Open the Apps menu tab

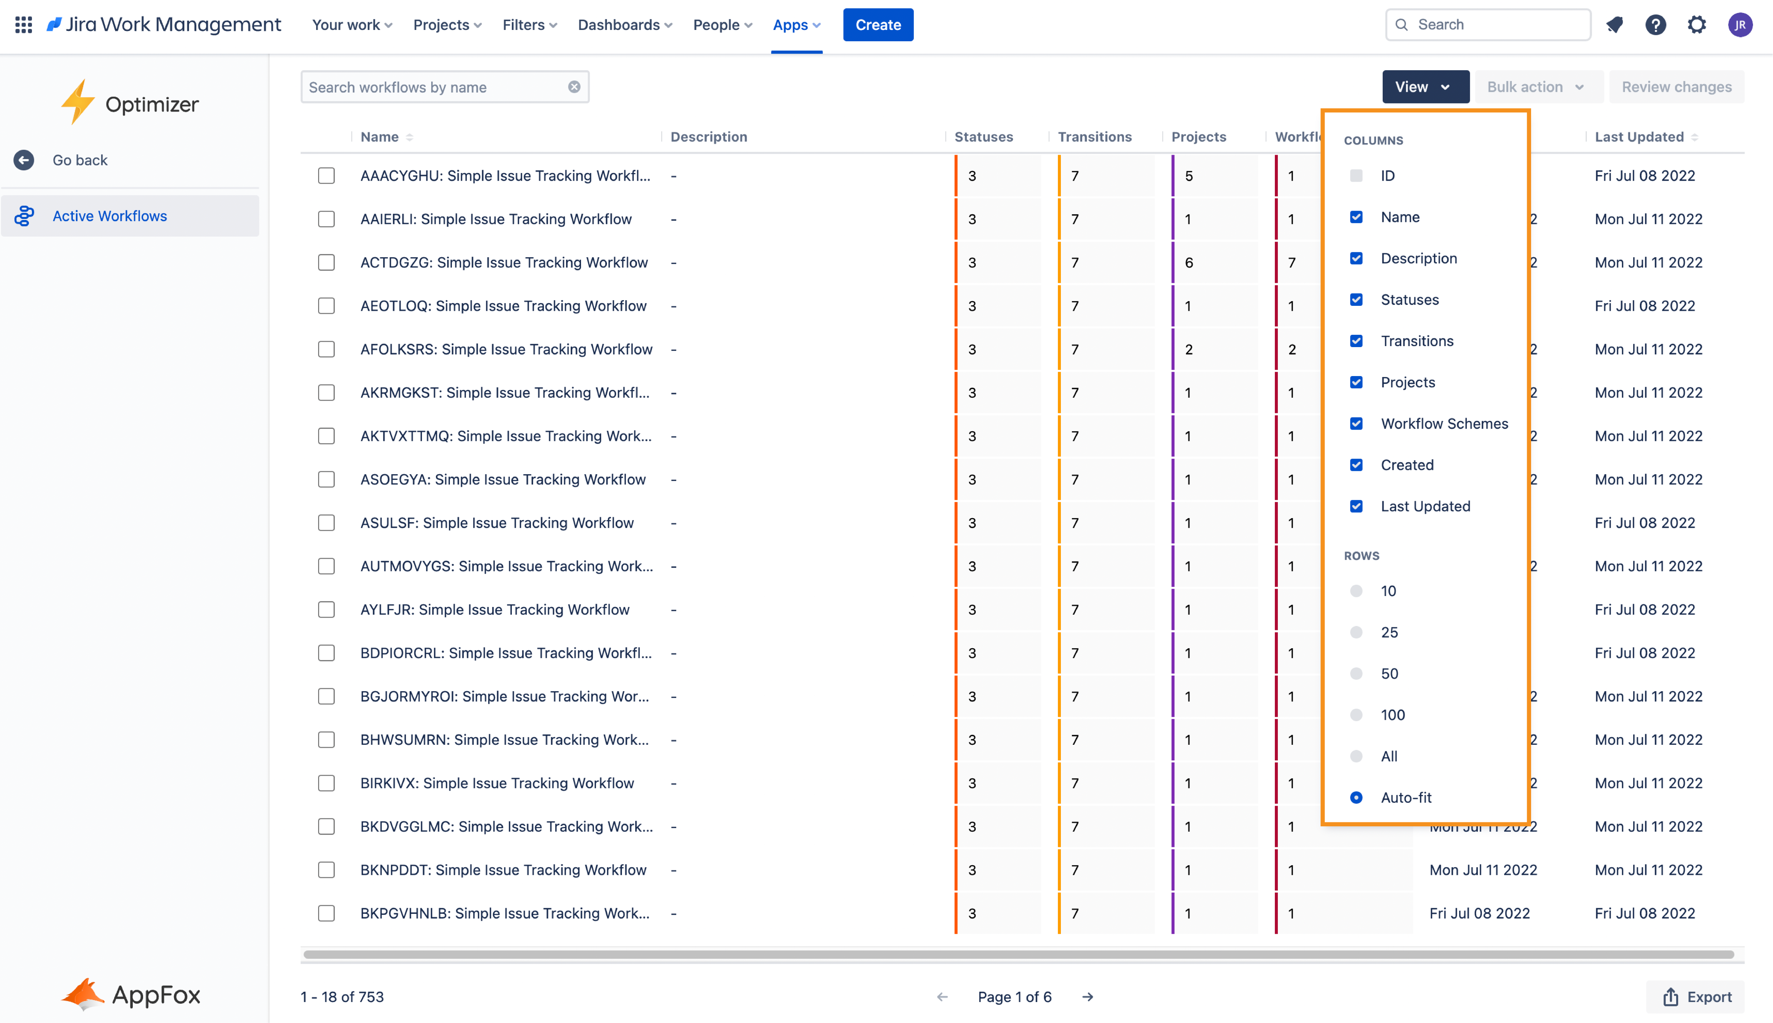coord(796,25)
